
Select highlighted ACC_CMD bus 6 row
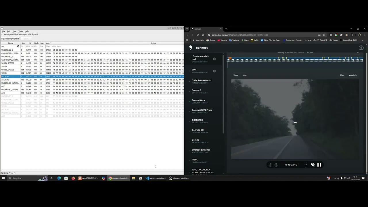click(x=92, y=76)
